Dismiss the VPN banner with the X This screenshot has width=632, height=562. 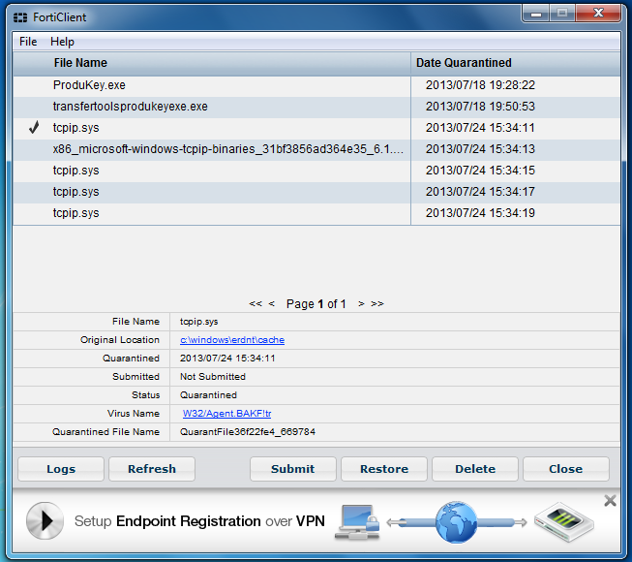click(x=610, y=501)
